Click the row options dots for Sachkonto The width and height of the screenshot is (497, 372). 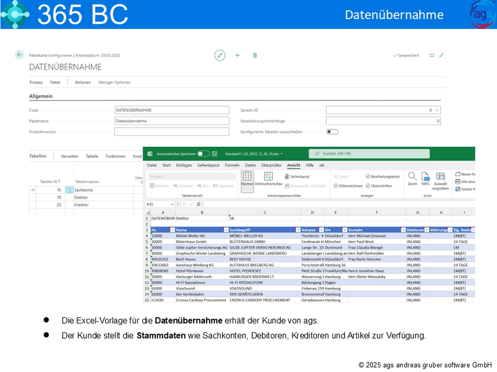[x=69, y=190]
